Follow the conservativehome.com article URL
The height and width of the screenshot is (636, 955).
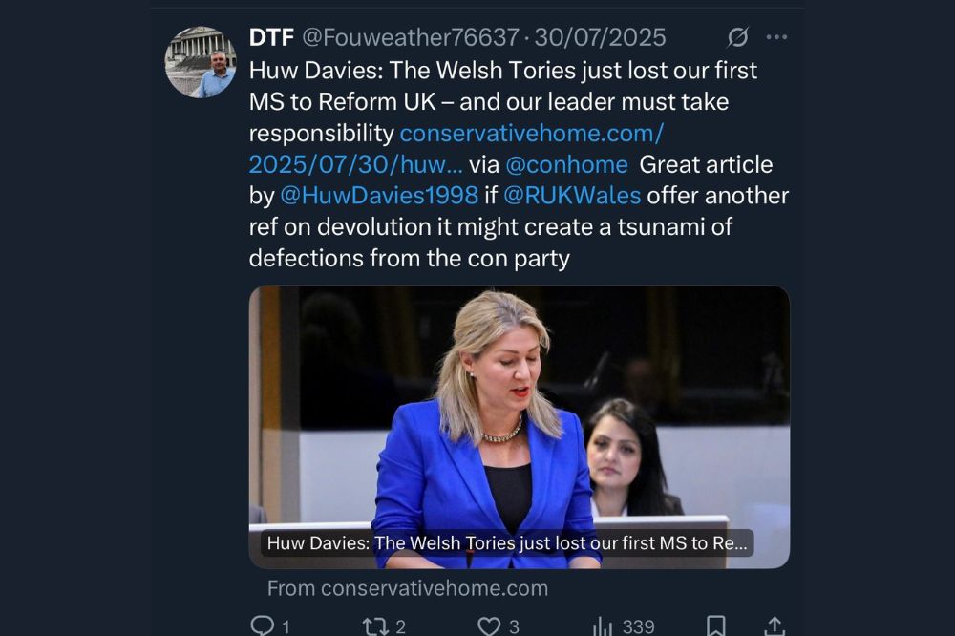[531, 133]
